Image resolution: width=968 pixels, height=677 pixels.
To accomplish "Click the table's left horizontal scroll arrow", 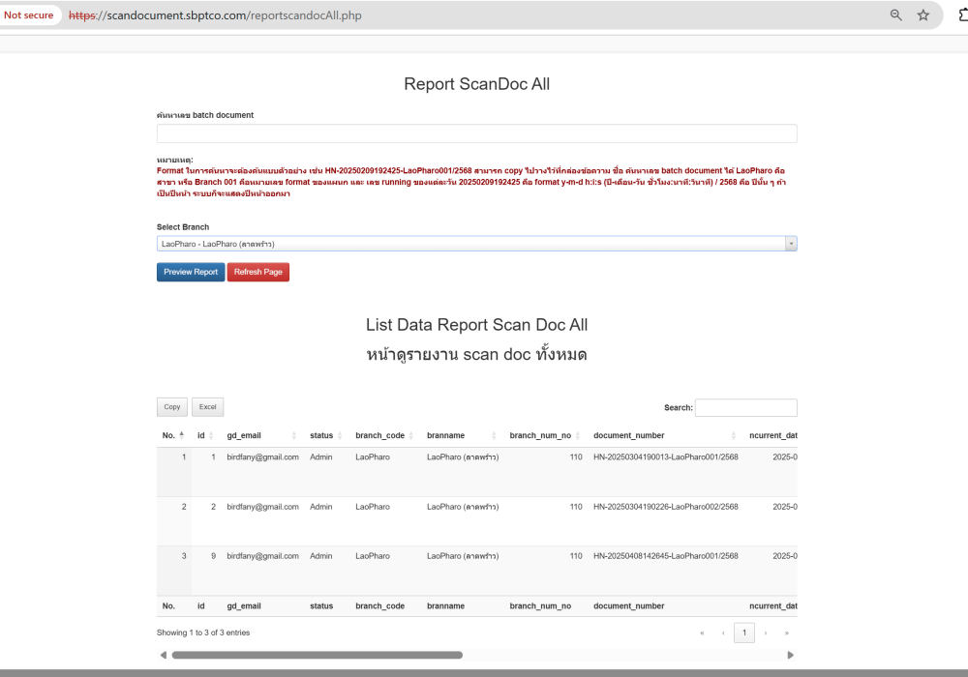I will (163, 655).
